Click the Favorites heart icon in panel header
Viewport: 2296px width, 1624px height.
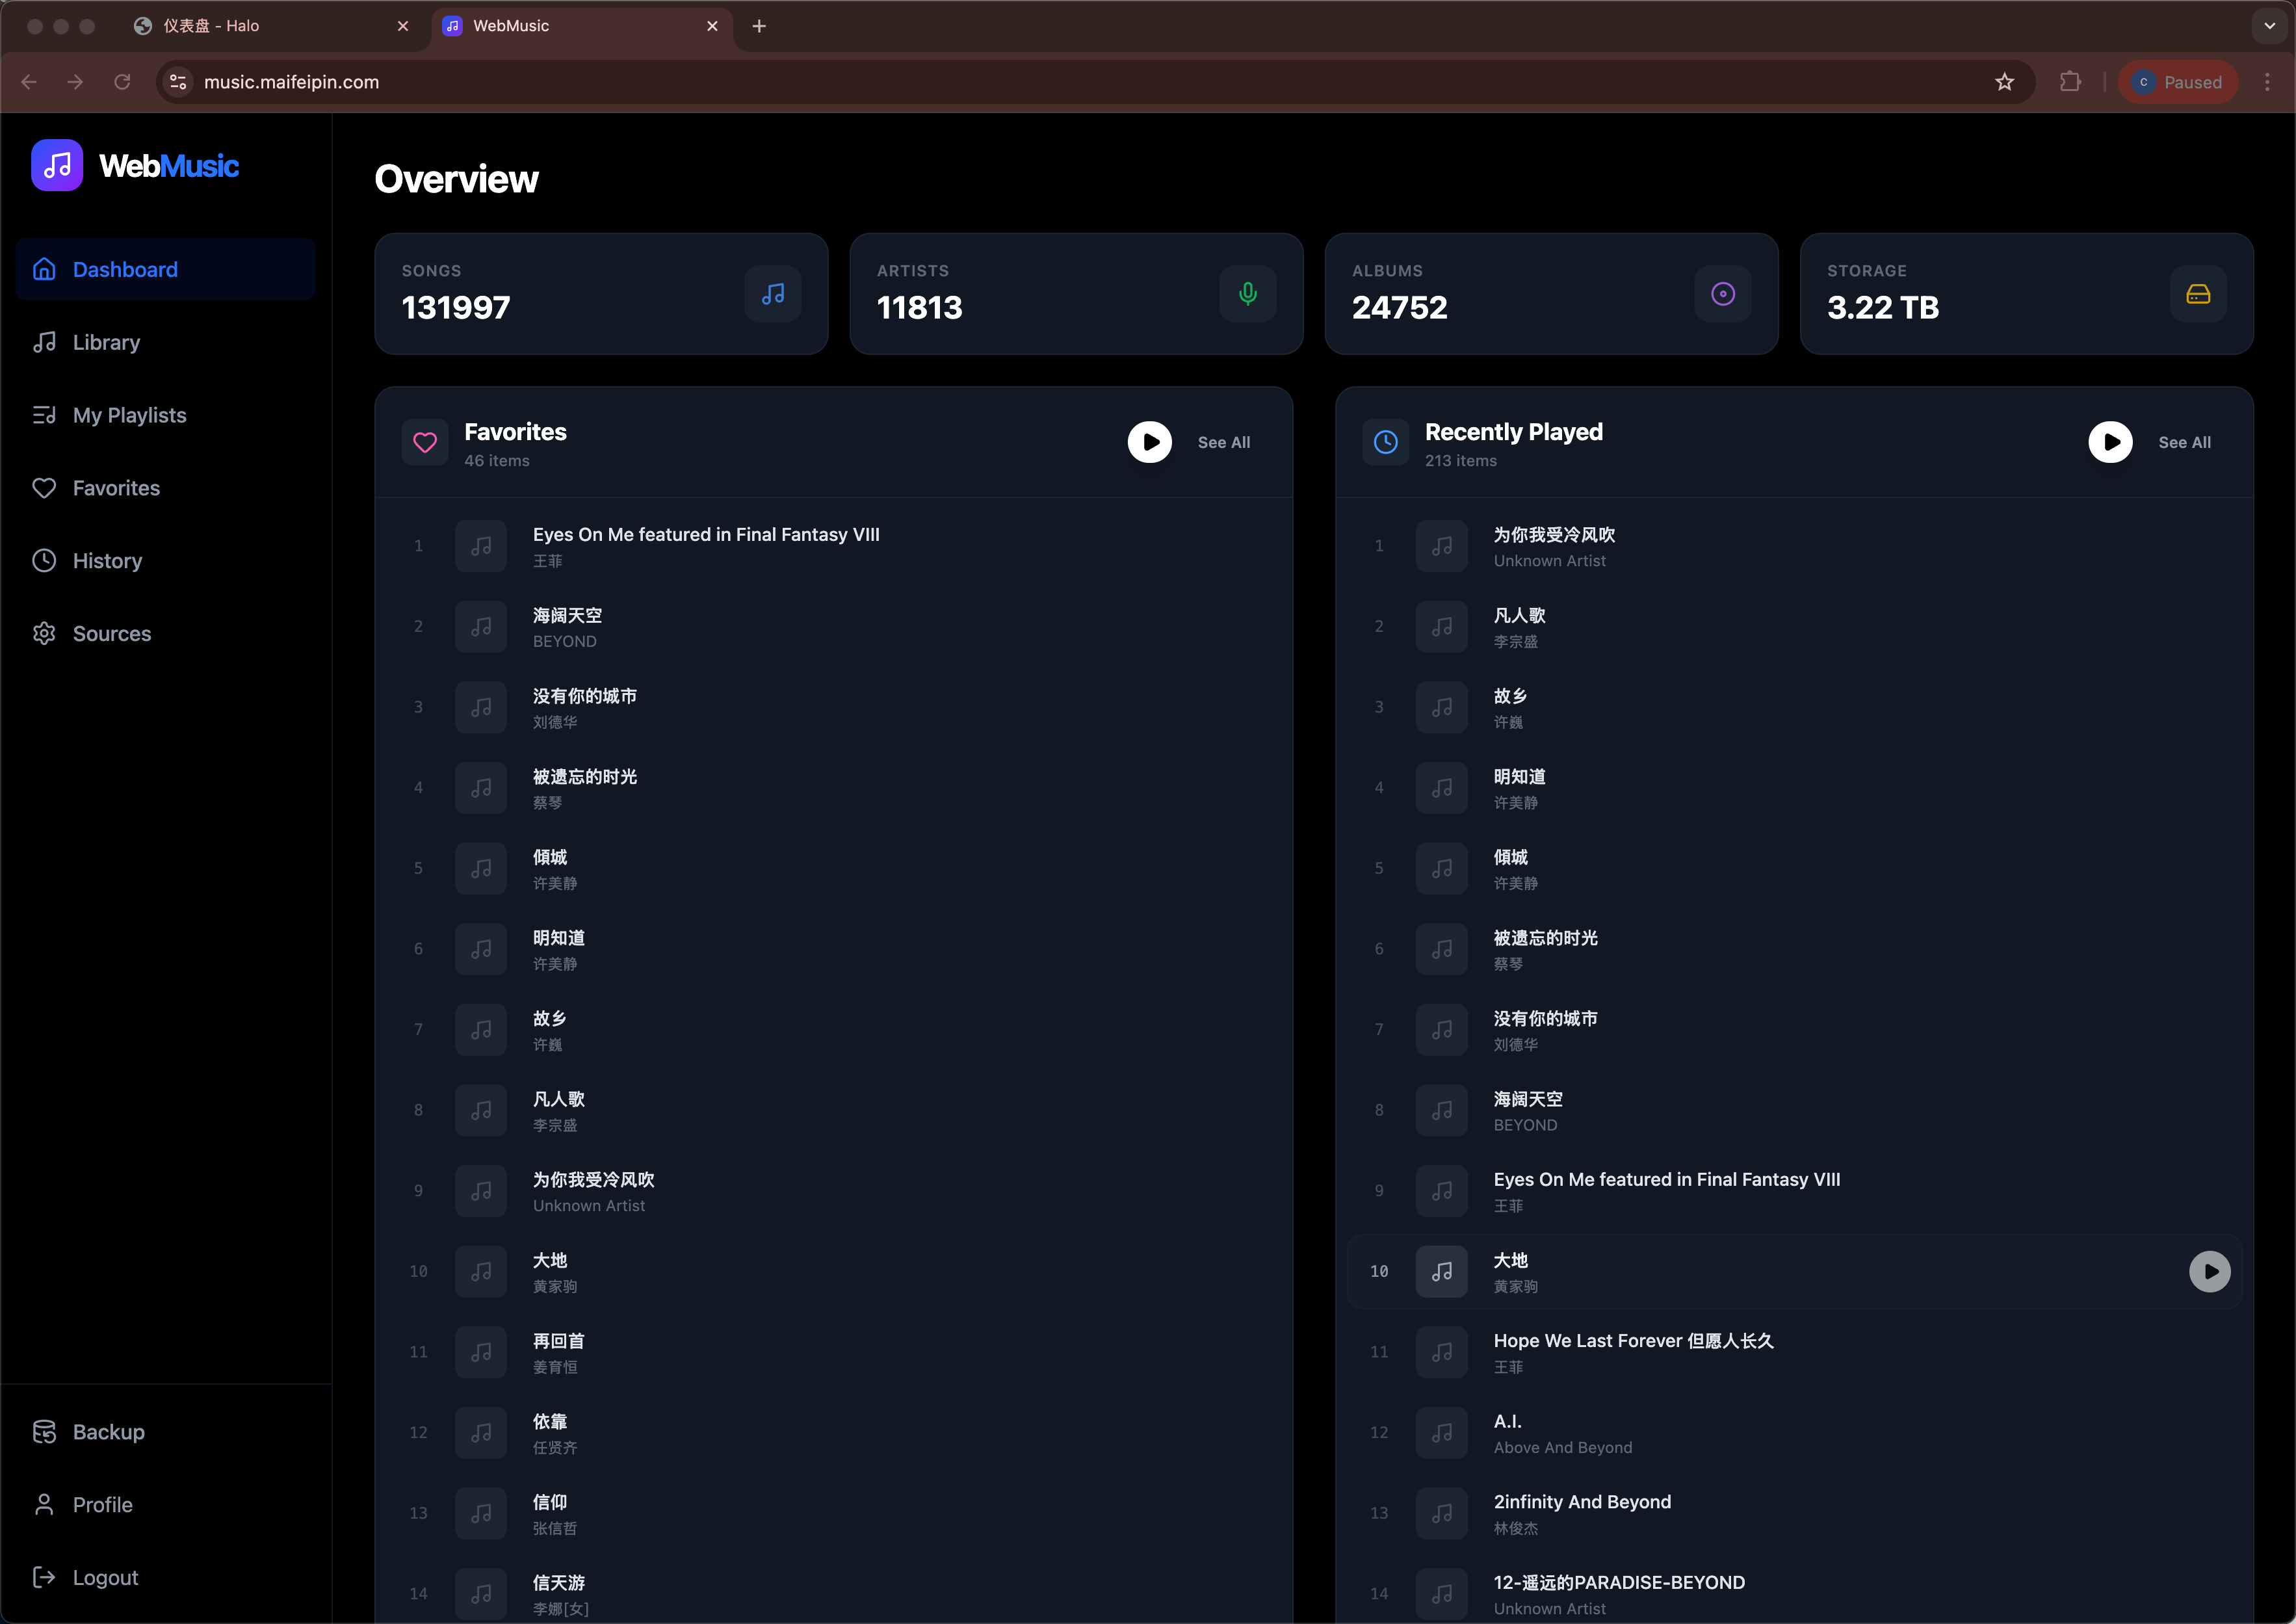click(425, 442)
